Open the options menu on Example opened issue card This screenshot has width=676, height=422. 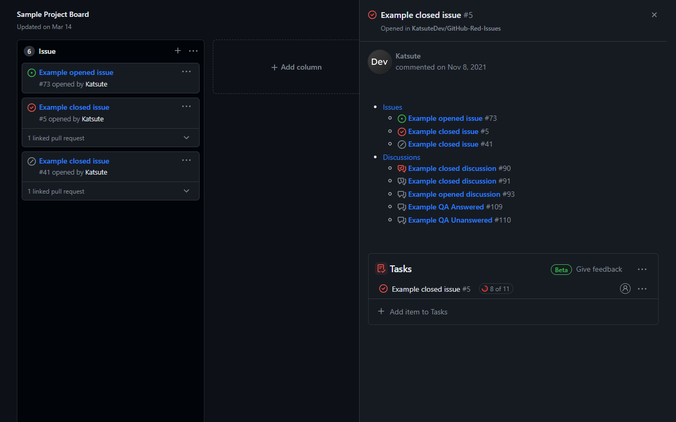[186, 71]
